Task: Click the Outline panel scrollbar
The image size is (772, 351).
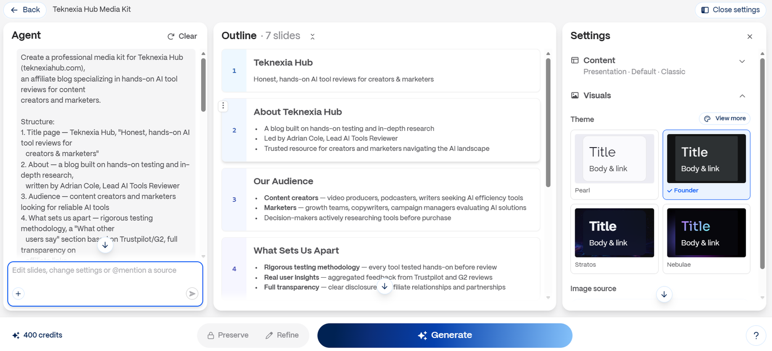Action: [x=548, y=122]
